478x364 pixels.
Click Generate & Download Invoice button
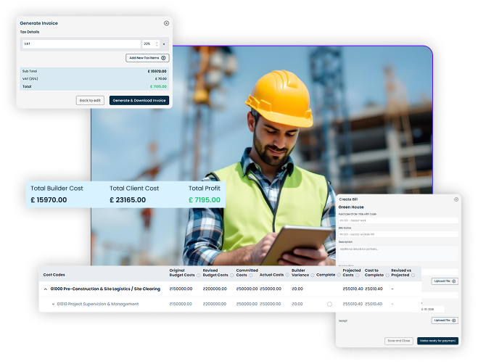coord(139,100)
